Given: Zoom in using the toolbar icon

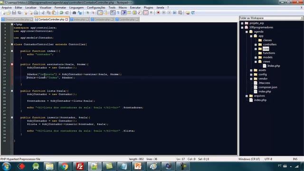Looking at the screenshot, I should pos(87,13).
